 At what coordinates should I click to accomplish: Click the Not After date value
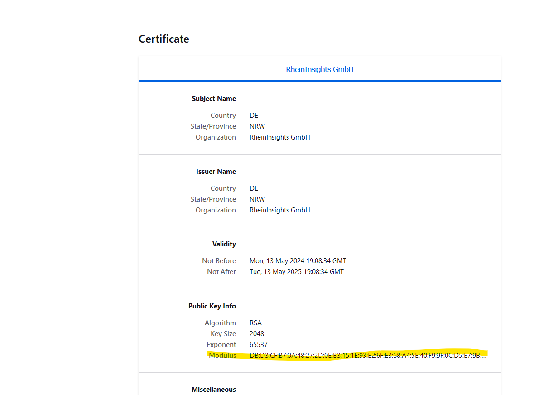tap(296, 272)
